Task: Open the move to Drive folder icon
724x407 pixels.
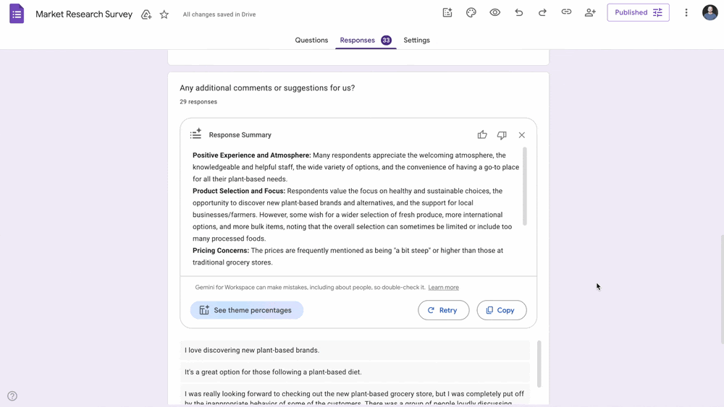Action: click(146, 14)
